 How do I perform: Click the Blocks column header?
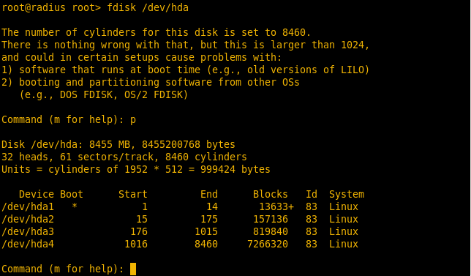tap(271, 194)
